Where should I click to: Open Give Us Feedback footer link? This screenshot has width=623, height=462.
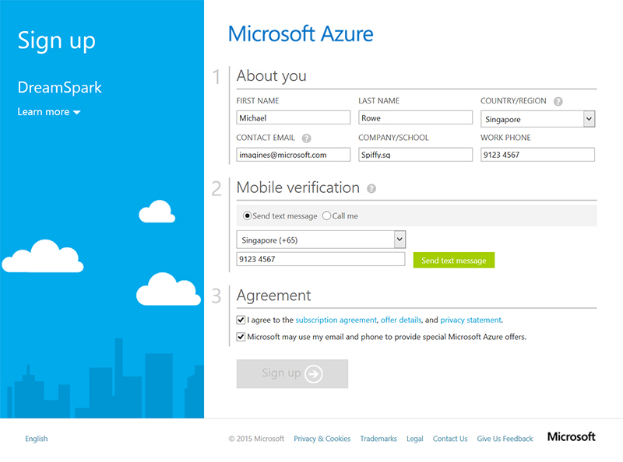(505, 439)
